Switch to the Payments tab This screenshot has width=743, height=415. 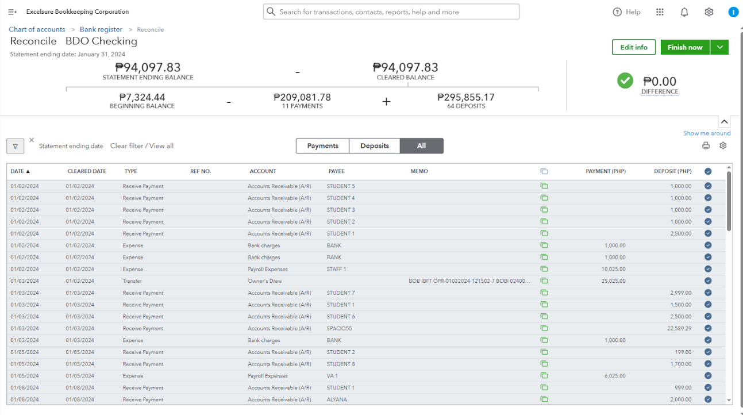click(x=322, y=146)
